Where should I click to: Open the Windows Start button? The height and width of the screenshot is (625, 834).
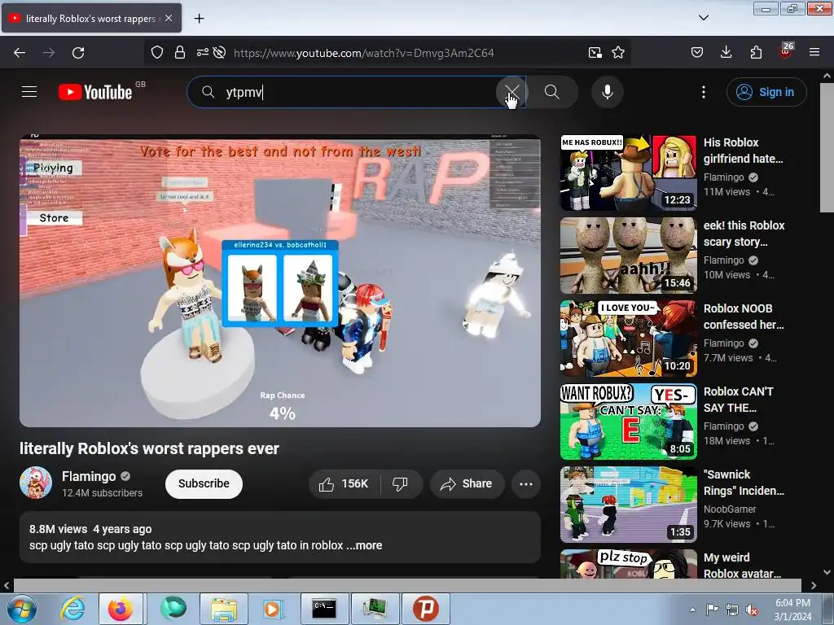pyautogui.click(x=21, y=609)
